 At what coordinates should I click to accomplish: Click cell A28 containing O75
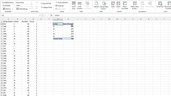8,88
